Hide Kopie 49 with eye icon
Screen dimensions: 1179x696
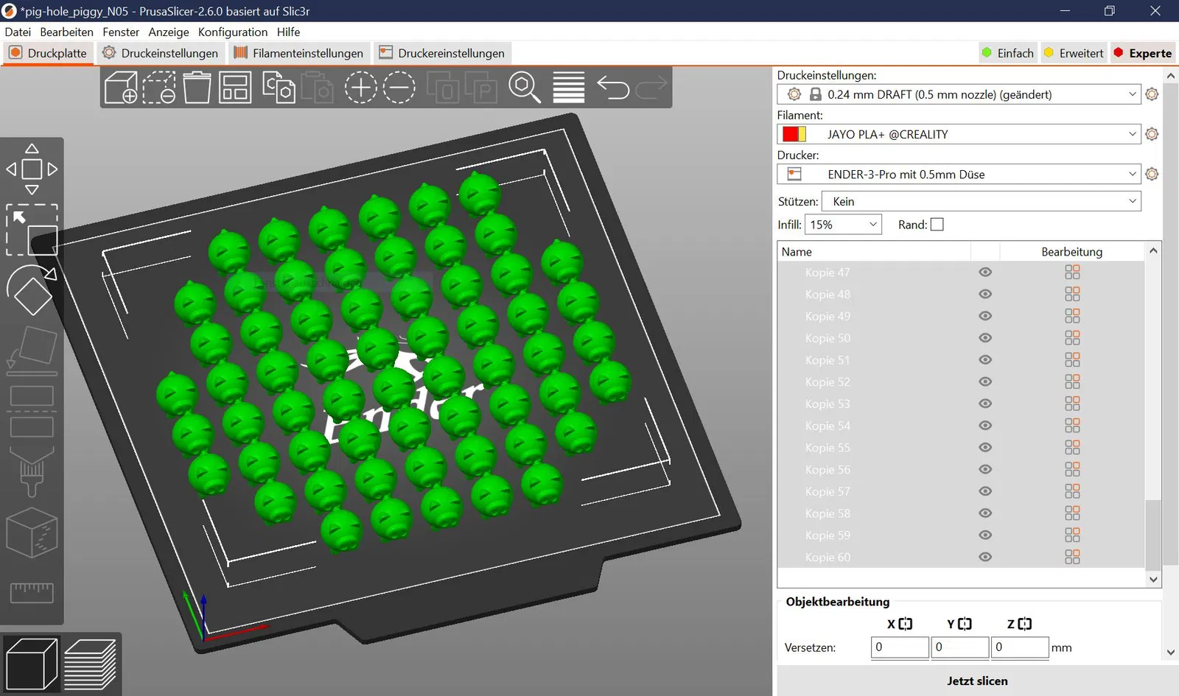[985, 316]
